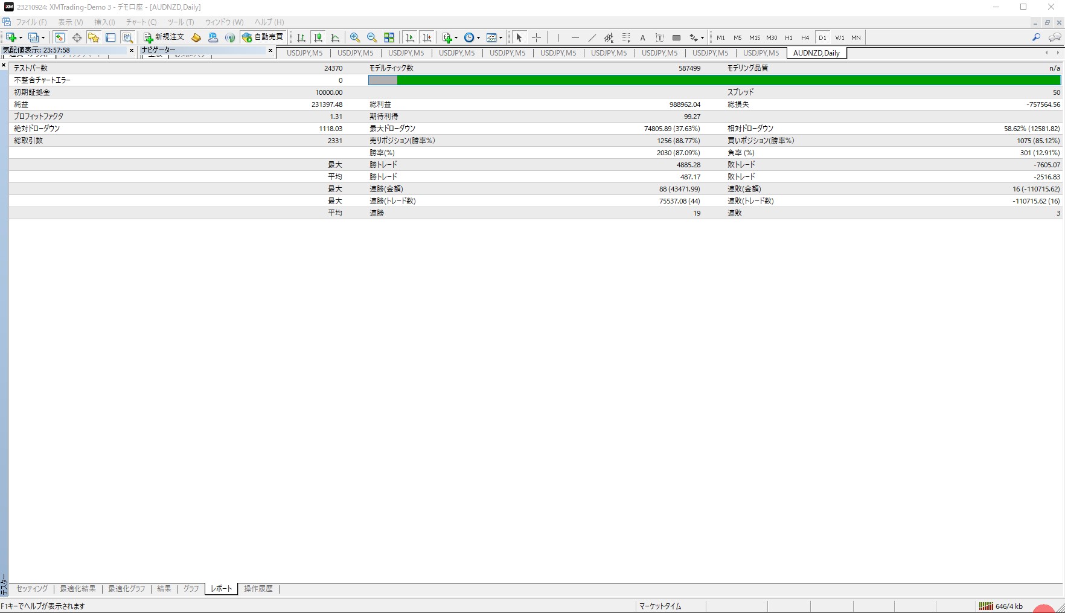Expand the profiles dropdown arrow
This screenshot has width=1065, height=613.
[43, 37]
